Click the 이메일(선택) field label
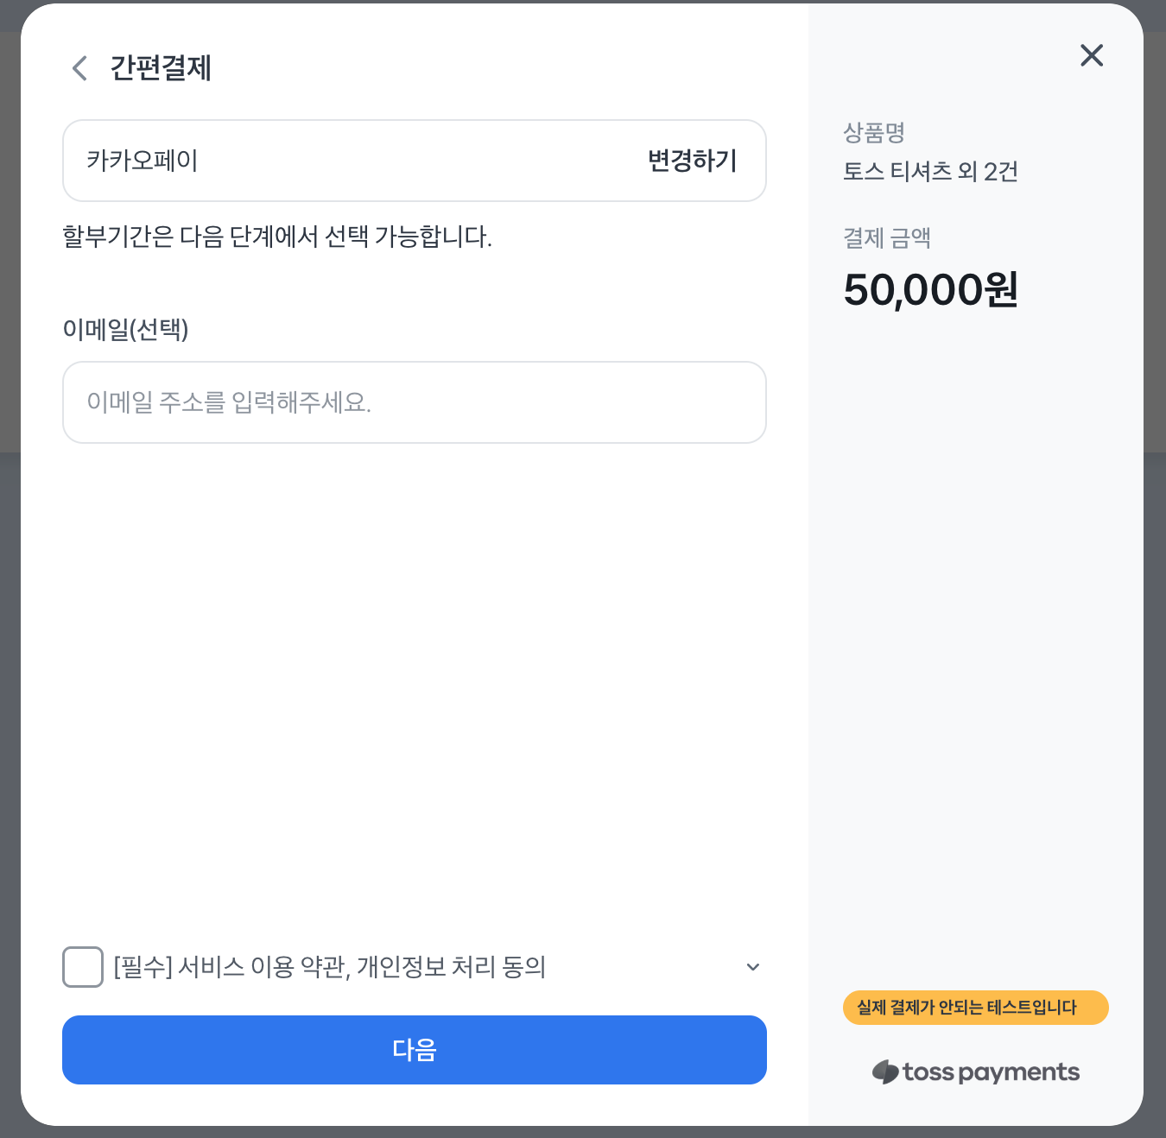The image size is (1166, 1138). pos(126,329)
